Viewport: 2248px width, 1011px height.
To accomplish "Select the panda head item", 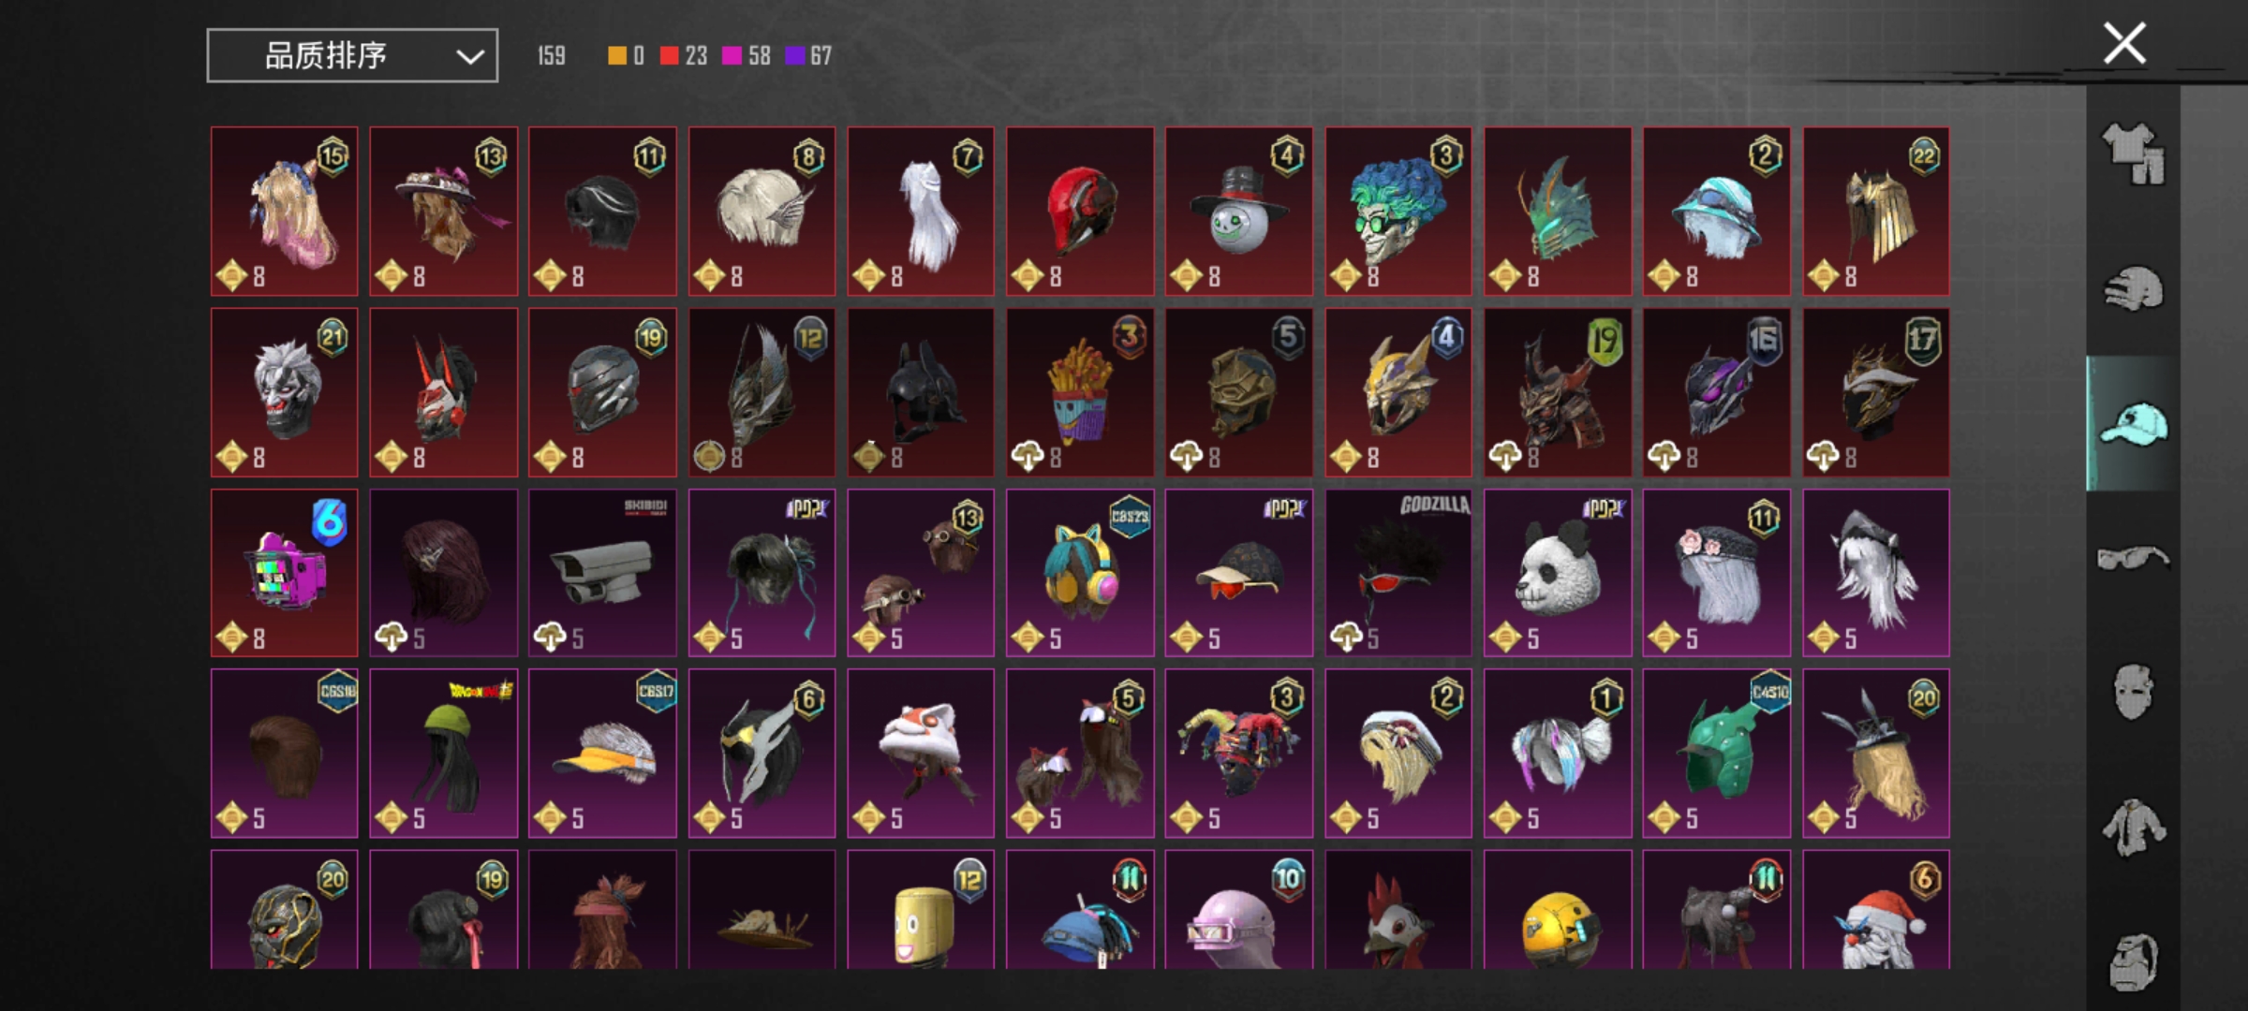I will 1558,573.
